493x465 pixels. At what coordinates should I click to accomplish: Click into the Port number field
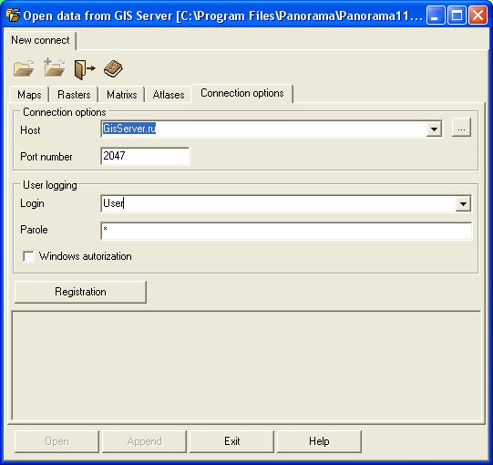(145, 156)
